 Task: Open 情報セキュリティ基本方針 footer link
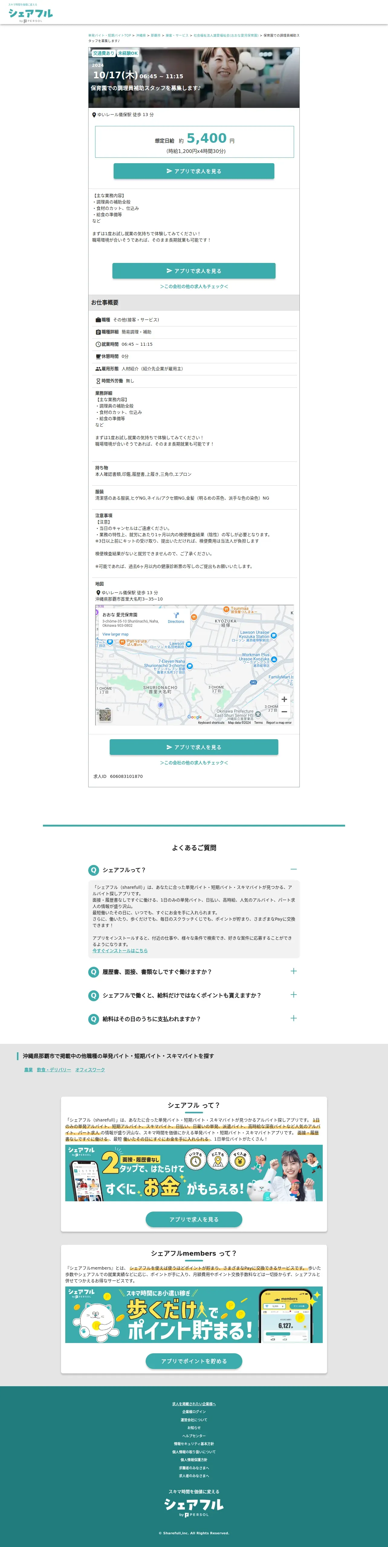tap(194, 1444)
